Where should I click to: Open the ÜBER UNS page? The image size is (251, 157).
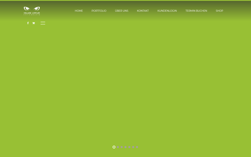(121, 11)
